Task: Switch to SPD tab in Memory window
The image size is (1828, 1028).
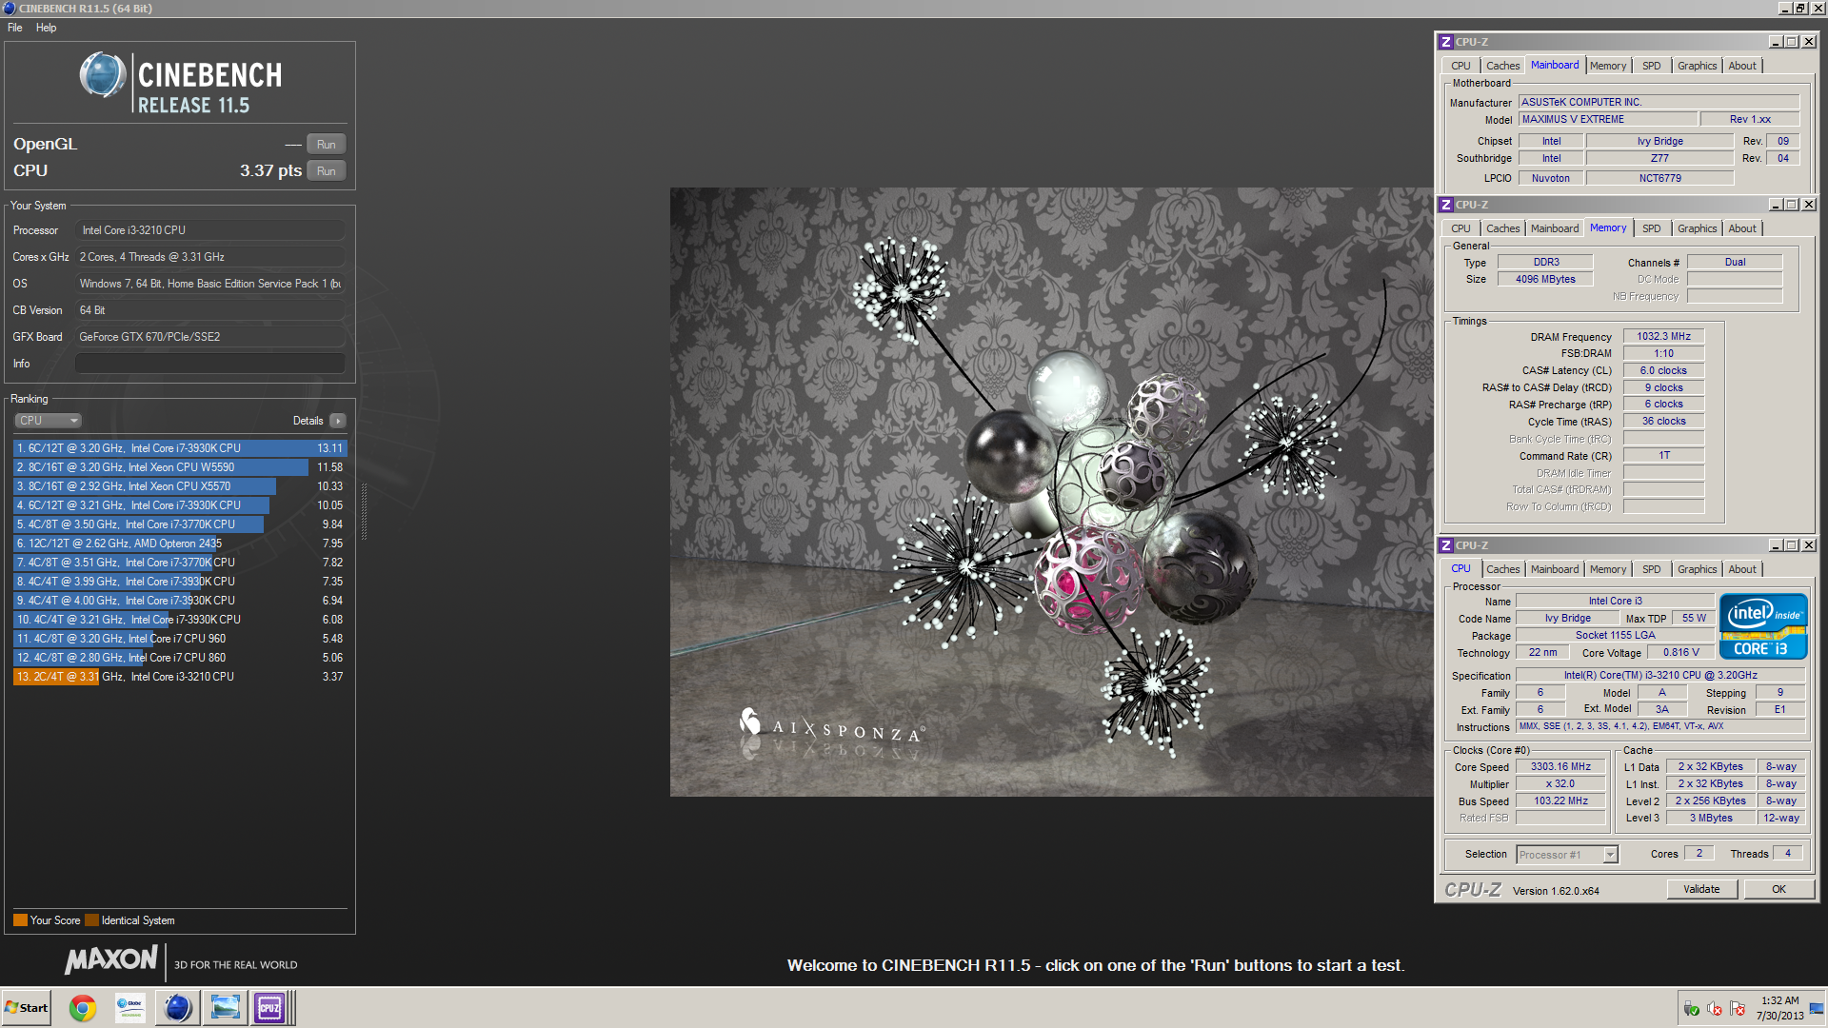Action: coord(1651,228)
